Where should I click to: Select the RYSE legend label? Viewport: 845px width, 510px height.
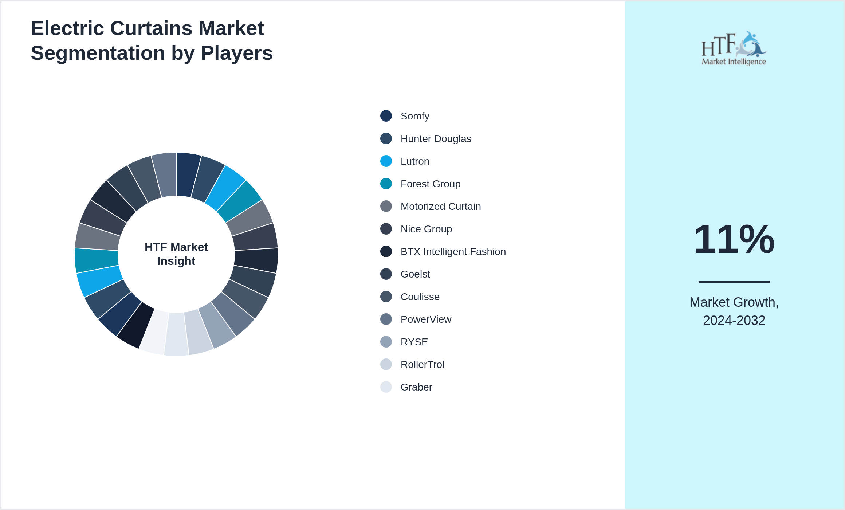click(x=414, y=342)
